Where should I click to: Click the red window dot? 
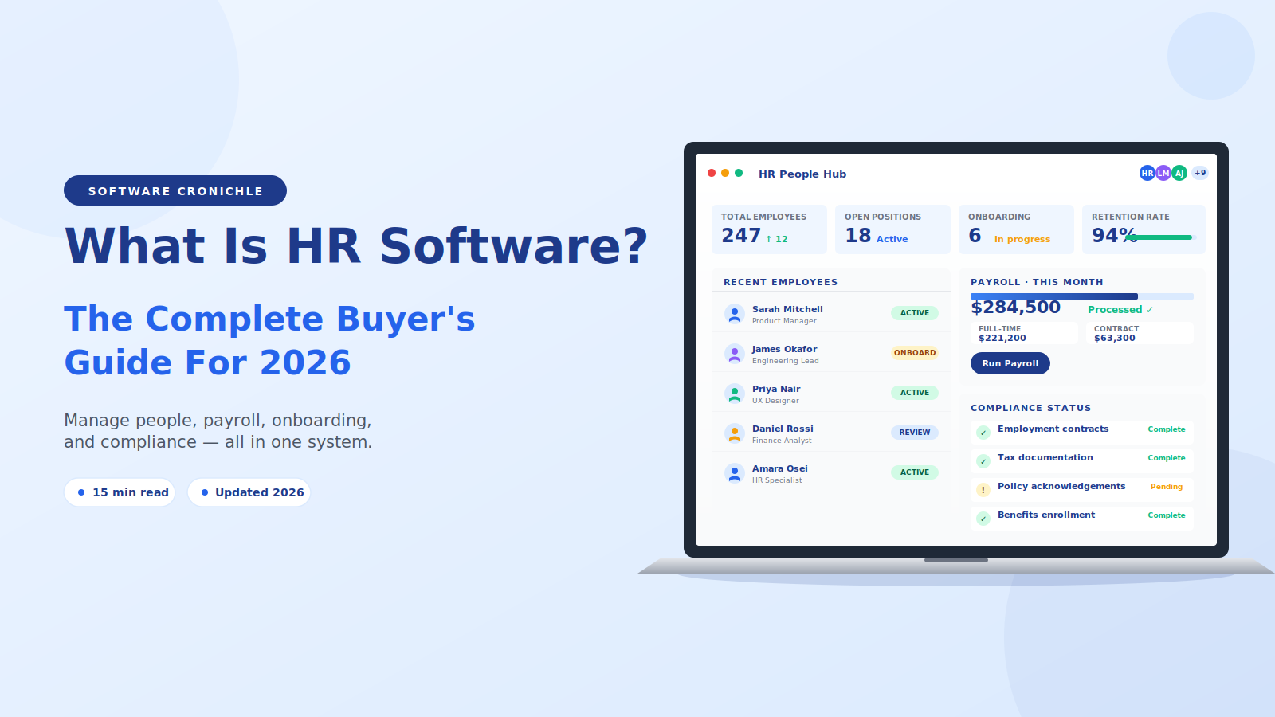(x=712, y=173)
